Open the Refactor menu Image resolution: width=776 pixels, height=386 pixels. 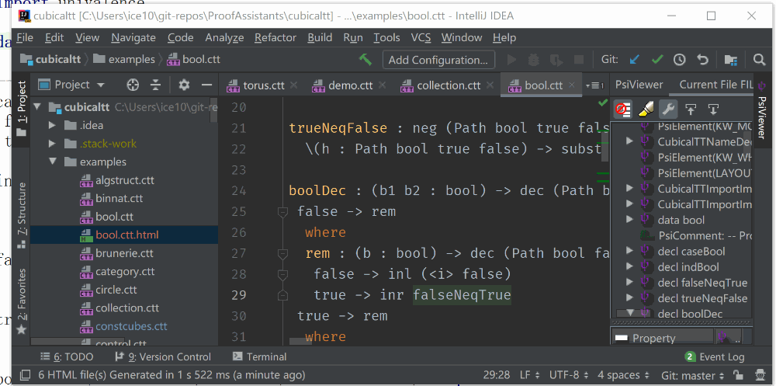tap(275, 37)
